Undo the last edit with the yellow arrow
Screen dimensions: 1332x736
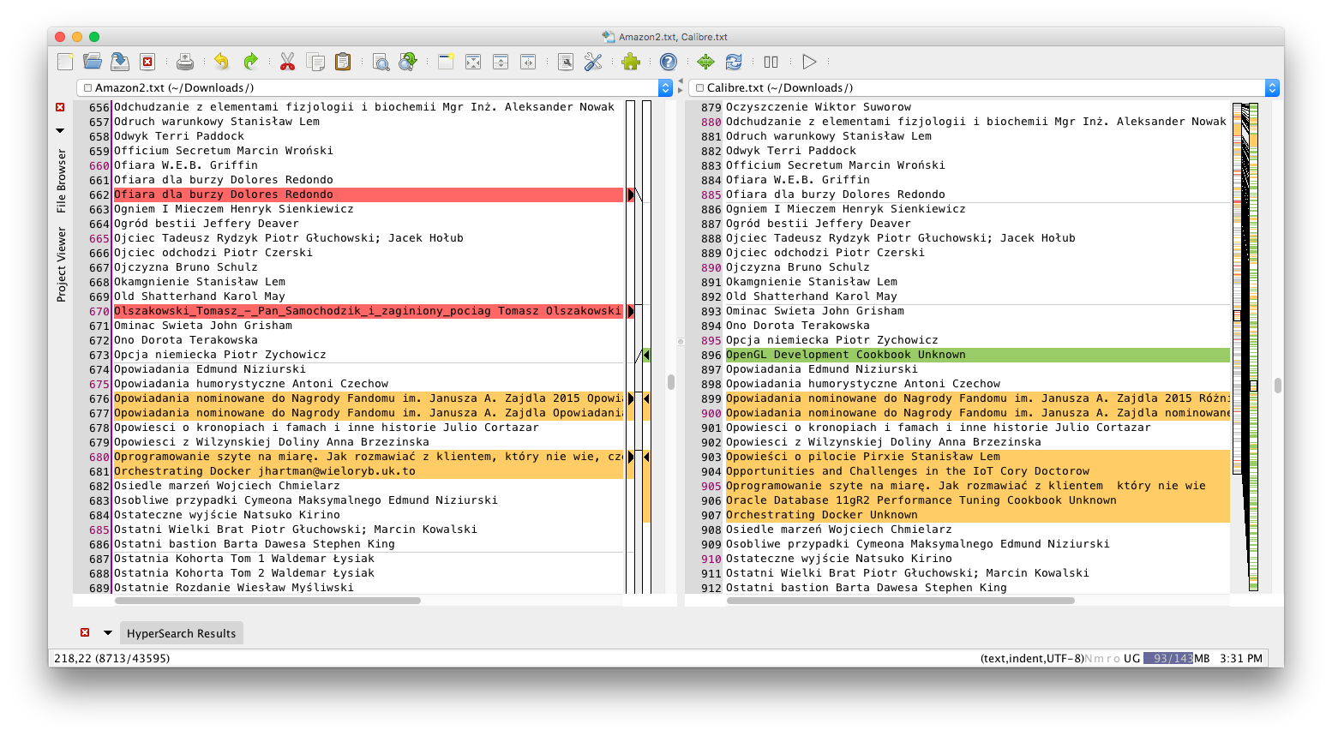(x=222, y=62)
